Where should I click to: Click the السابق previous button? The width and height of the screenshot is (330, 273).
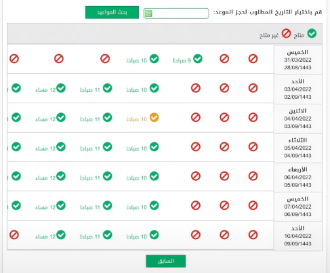click(166, 261)
